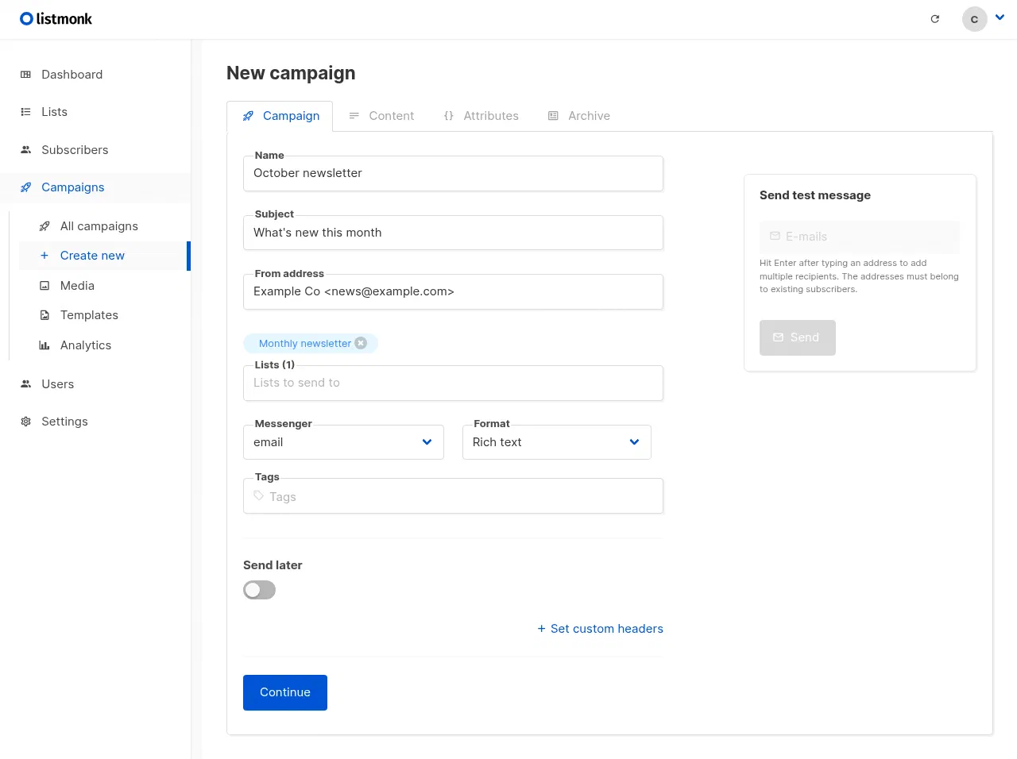Click the campaign Name input field
This screenshot has height=759, width=1017.
[453, 173]
